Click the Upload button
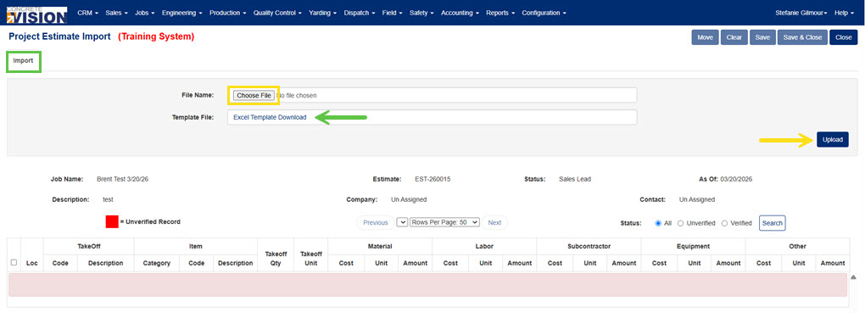The width and height of the screenshot is (865, 313). [x=833, y=140]
